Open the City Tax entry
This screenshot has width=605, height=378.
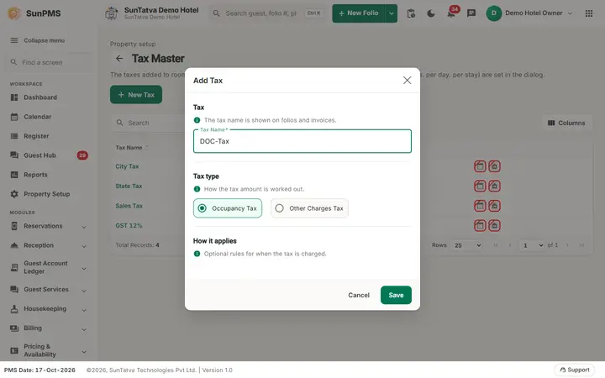[x=127, y=166]
